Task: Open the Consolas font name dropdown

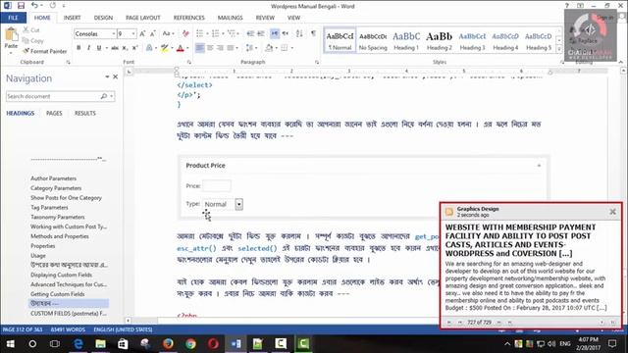Action: 114,34
